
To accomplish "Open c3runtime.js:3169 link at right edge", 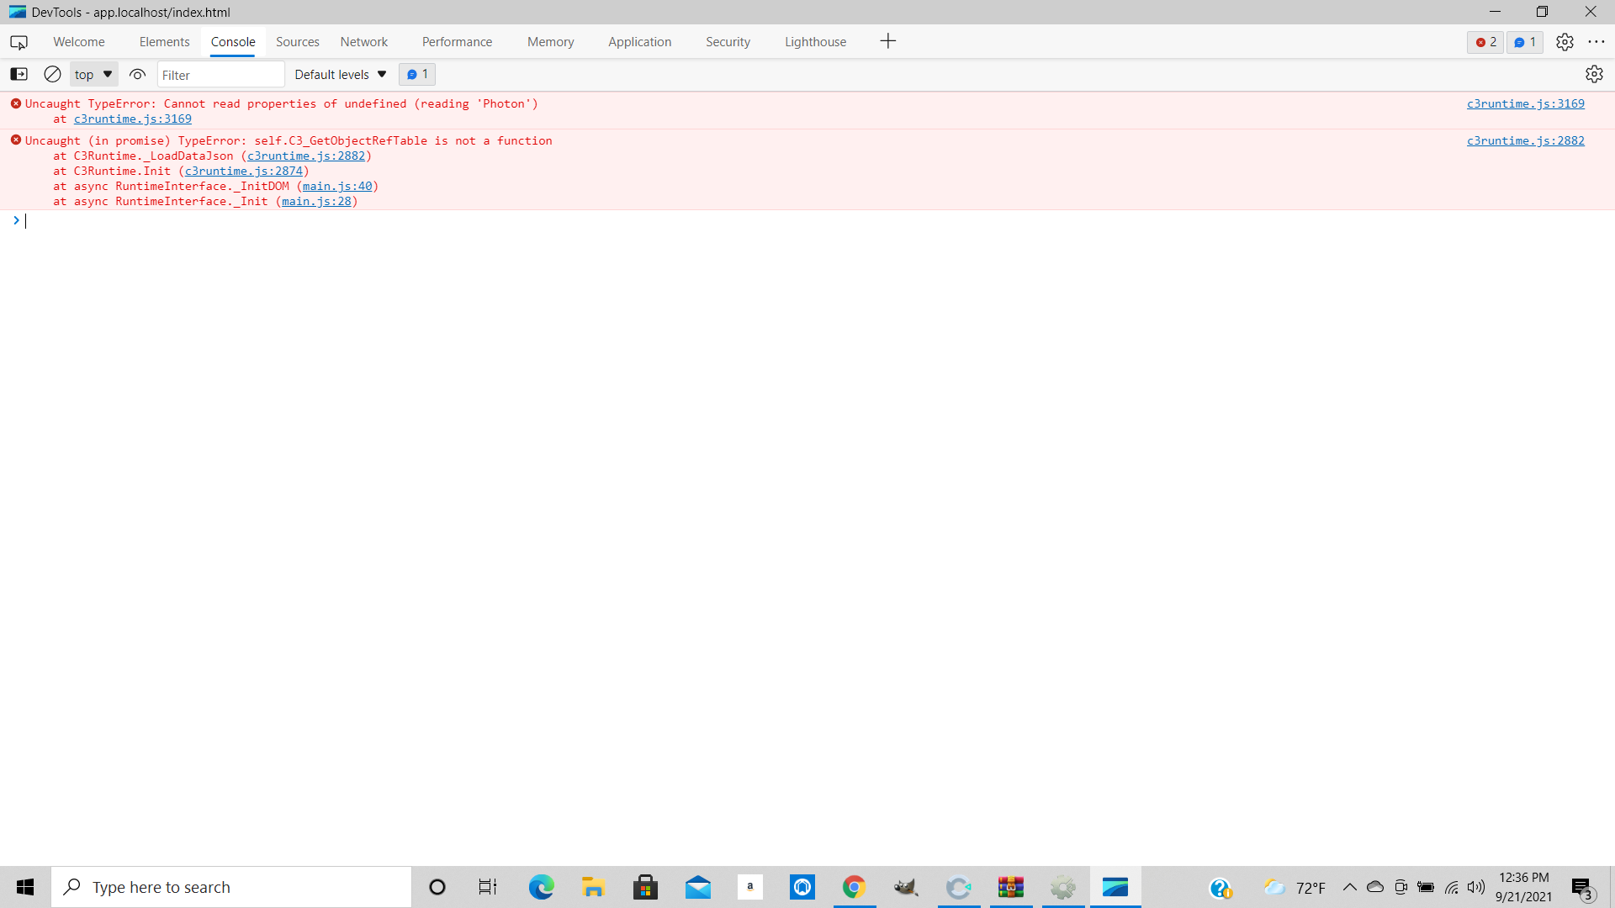I will click(1525, 103).
